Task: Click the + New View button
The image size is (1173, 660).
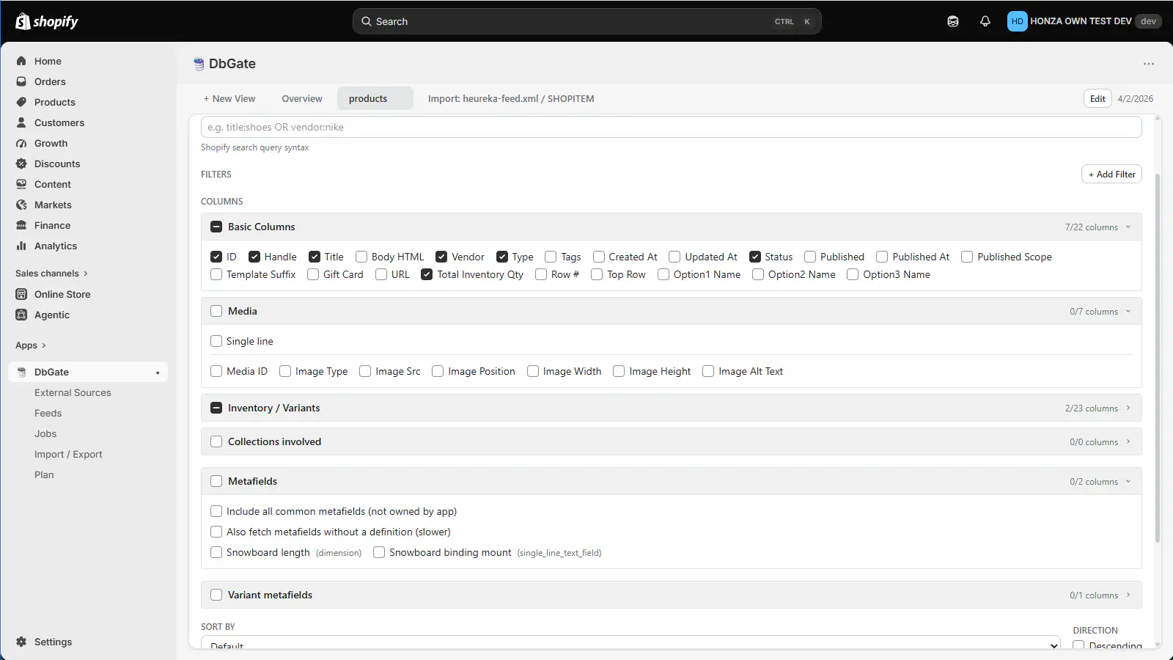Action: (229, 98)
